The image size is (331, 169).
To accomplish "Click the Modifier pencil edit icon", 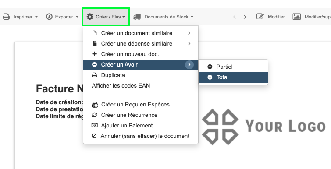I will [x=260, y=17].
